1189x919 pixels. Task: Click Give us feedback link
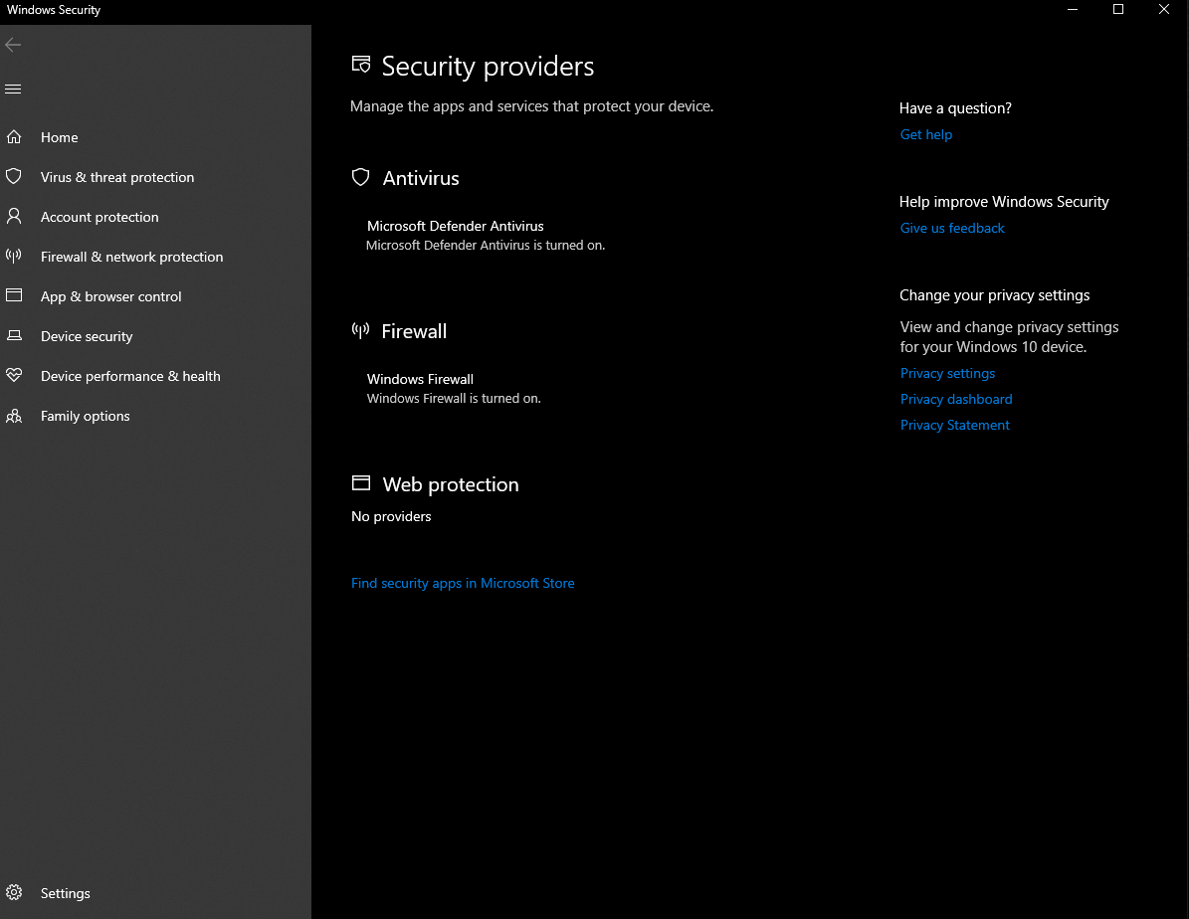[x=951, y=228]
